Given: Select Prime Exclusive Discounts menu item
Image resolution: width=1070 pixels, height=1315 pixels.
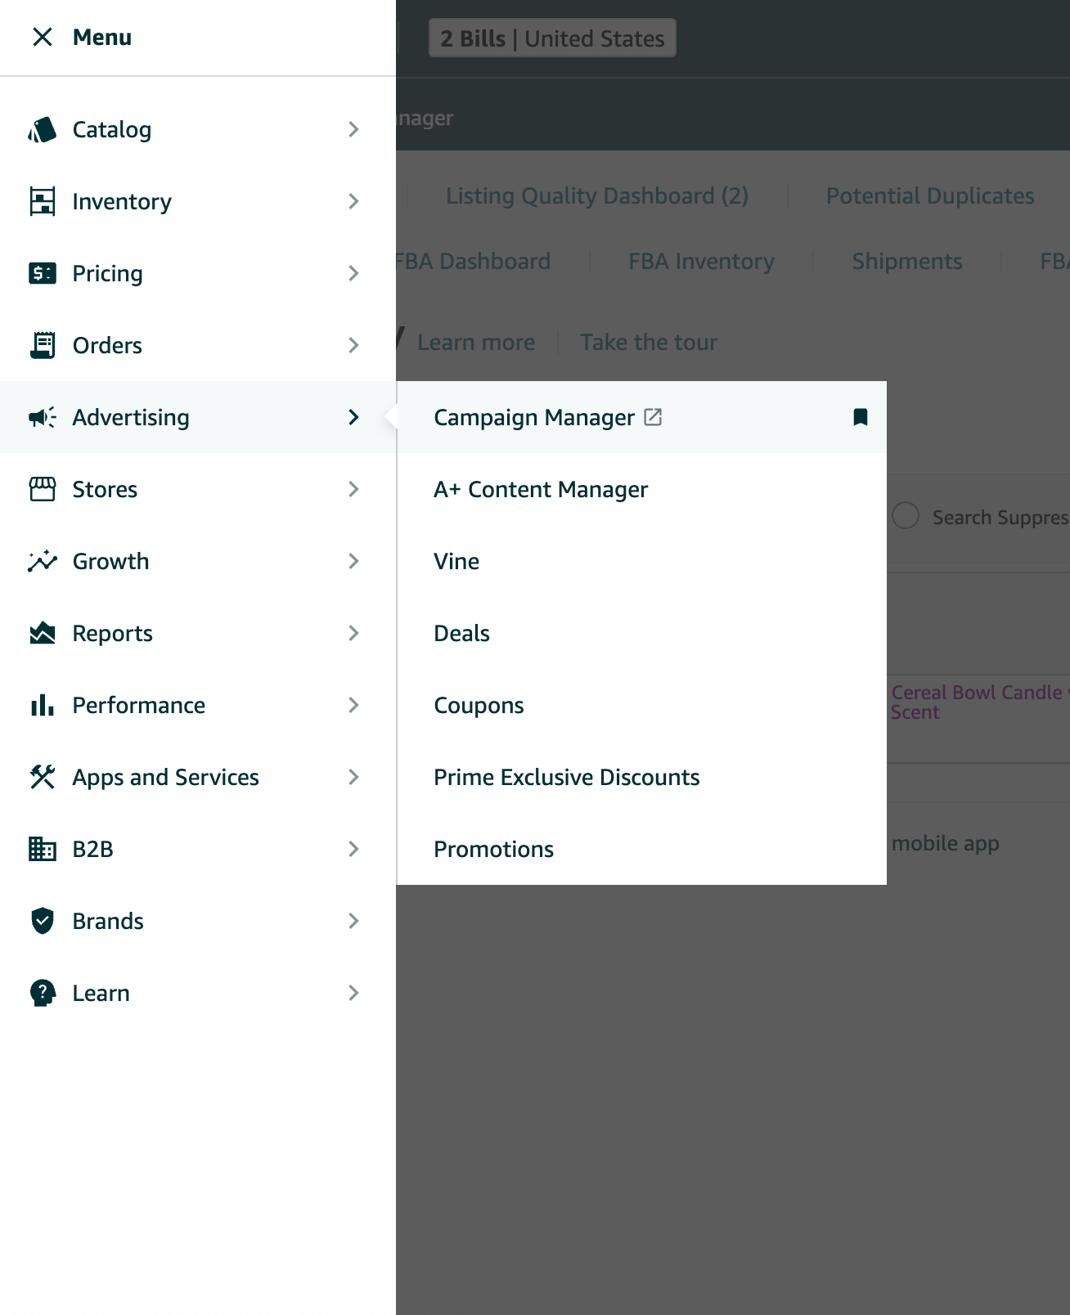Looking at the screenshot, I should 566,777.
